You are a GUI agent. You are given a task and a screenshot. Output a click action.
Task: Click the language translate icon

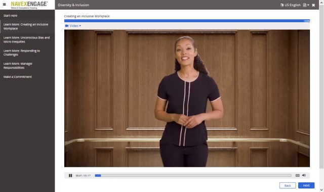click(x=282, y=5)
